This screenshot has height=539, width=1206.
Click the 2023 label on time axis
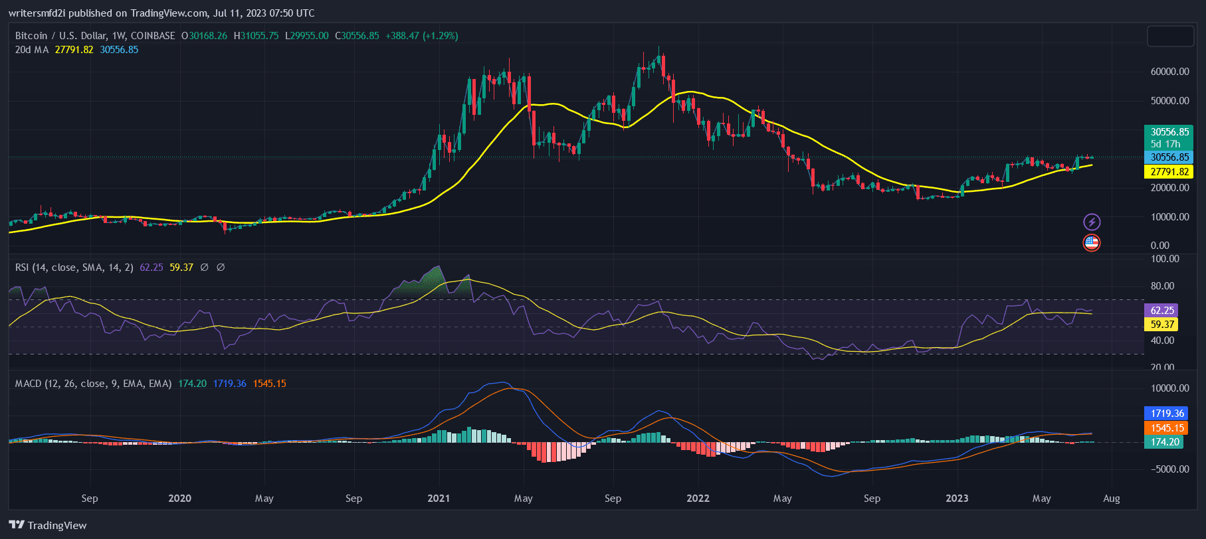point(957,499)
